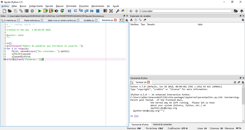Screen dimensions: 245x130
Task: Open IPython console options gear menu
Action: pyautogui.click(x=243, y=82)
